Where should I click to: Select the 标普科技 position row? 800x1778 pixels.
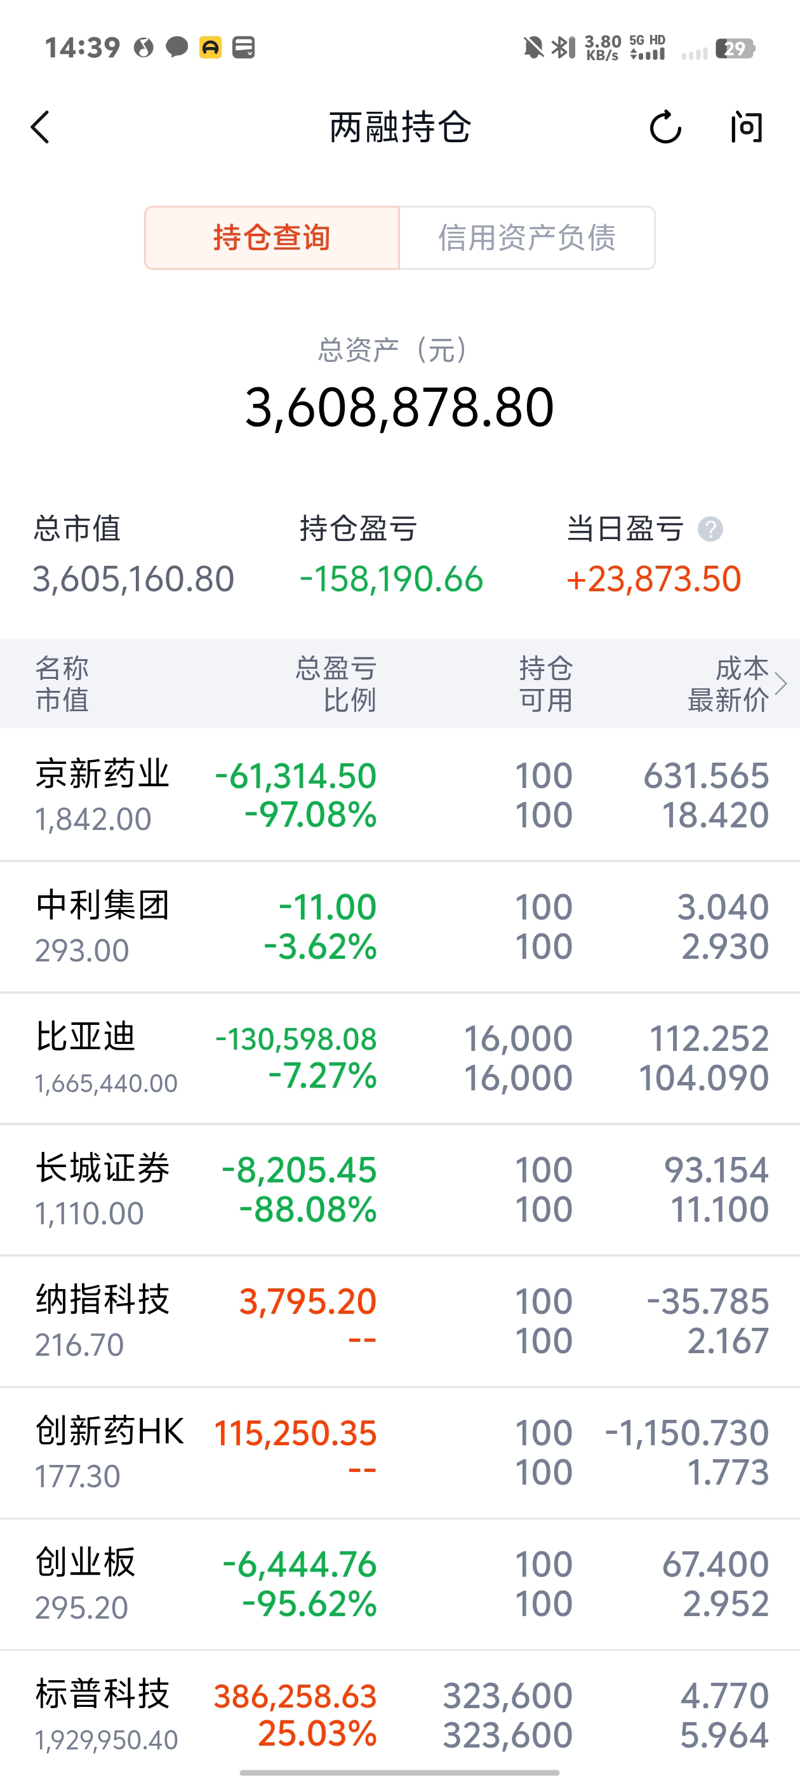399,1714
